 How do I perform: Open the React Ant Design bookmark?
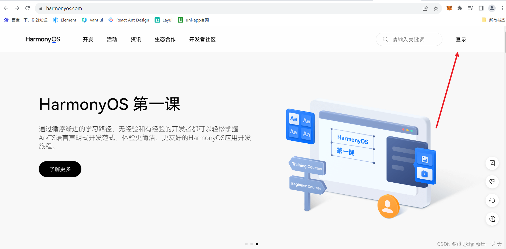click(x=129, y=20)
